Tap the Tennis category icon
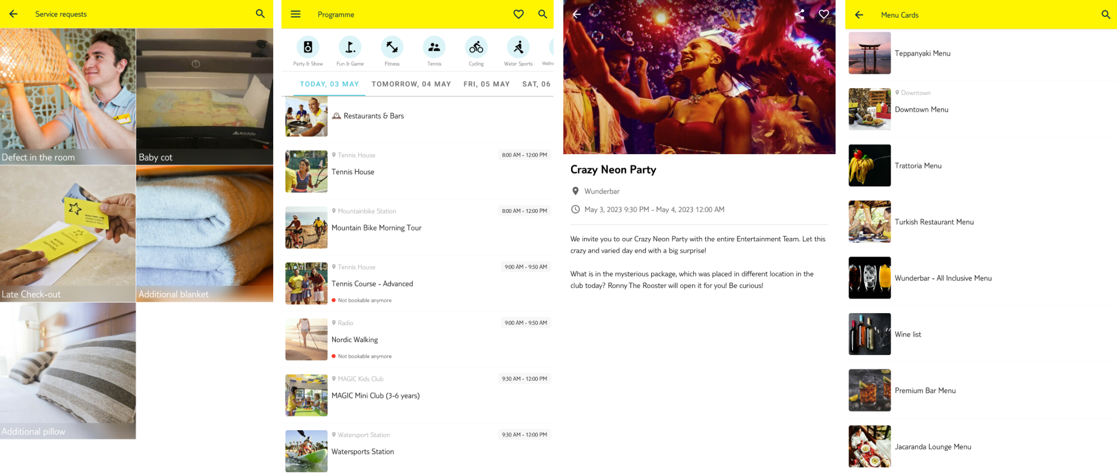This screenshot has width=1117, height=476. click(434, 48)
